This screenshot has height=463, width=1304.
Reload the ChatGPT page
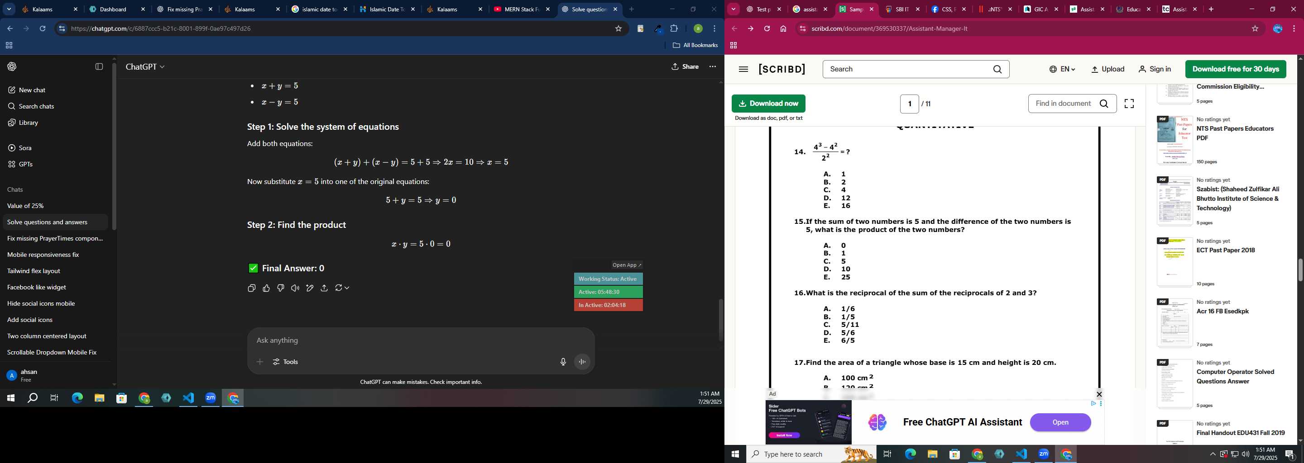click(43, 29)
